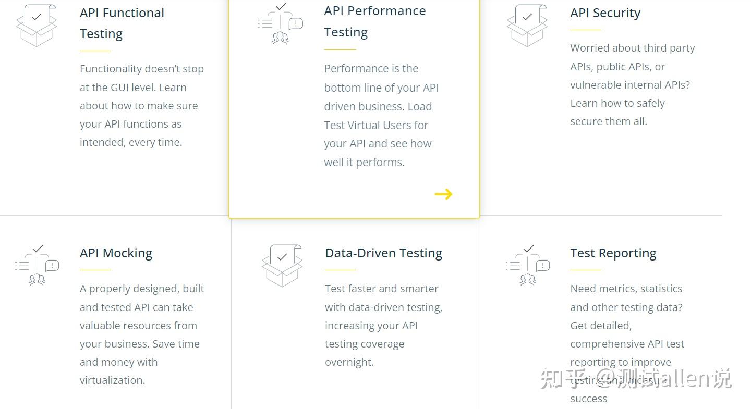
Task: Click the Zhihu watermark text
Action: 636,379
